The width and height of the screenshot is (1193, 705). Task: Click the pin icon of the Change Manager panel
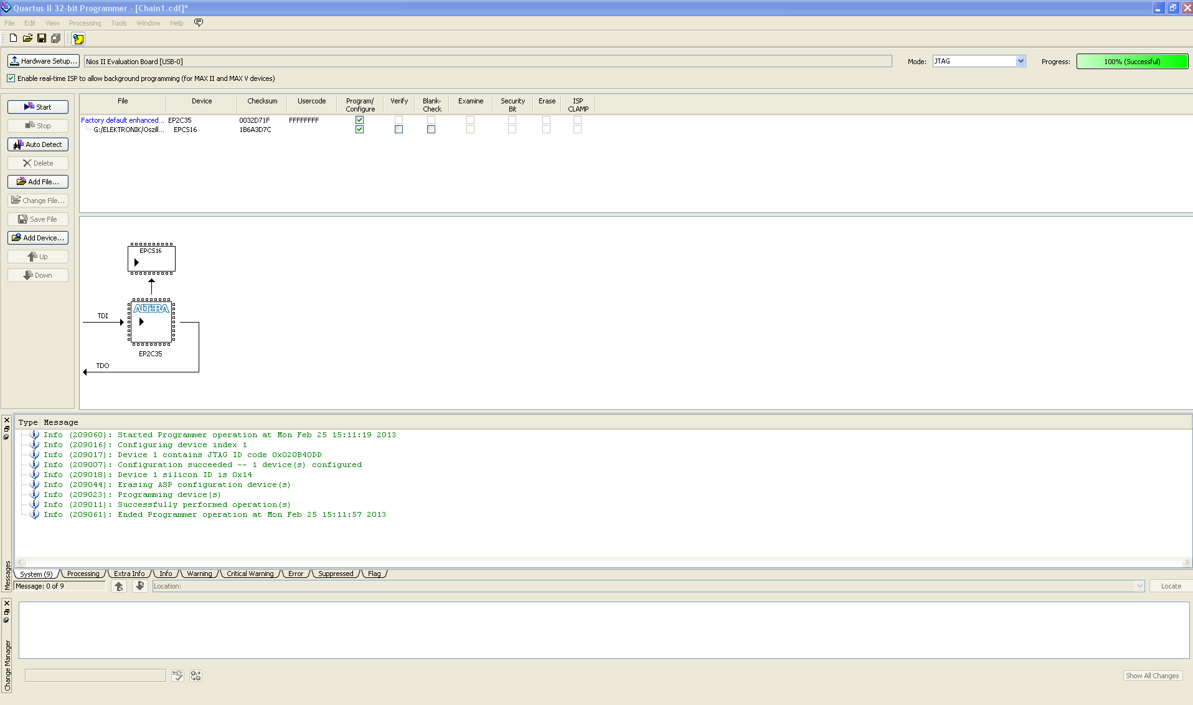click(6, 620)
